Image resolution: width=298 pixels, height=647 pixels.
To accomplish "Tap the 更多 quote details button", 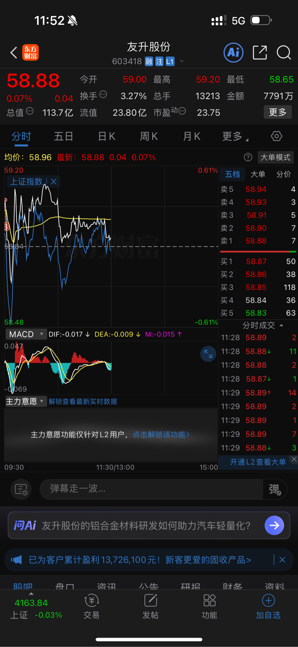I will tap(278, 112).
